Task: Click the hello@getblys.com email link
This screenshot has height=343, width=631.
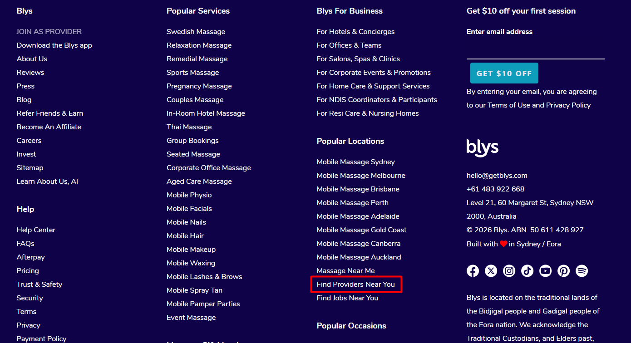Action: 497,176
